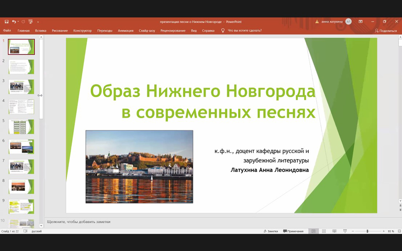Click the АЛ user avatar circle
Screen dimensions: 402x251
coord(348,22)
